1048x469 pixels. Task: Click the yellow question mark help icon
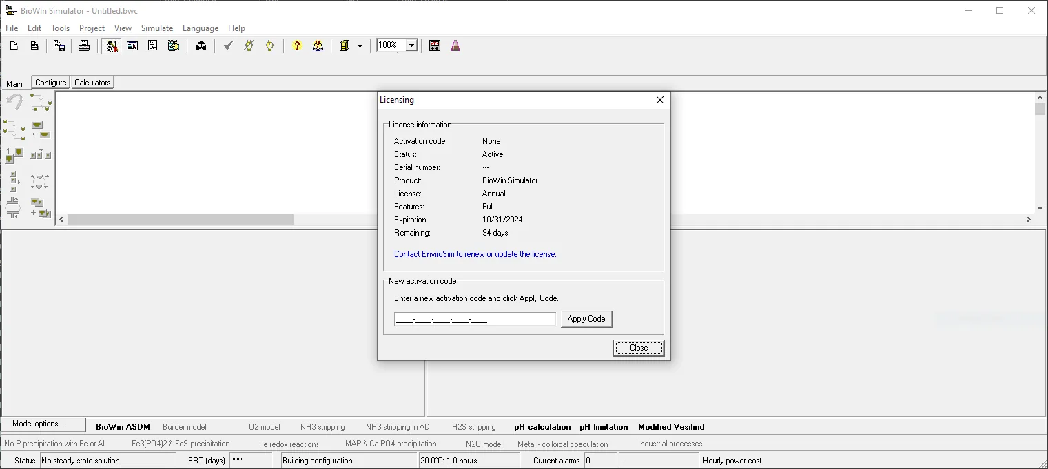pyautogui.click(x=297, y=46)
